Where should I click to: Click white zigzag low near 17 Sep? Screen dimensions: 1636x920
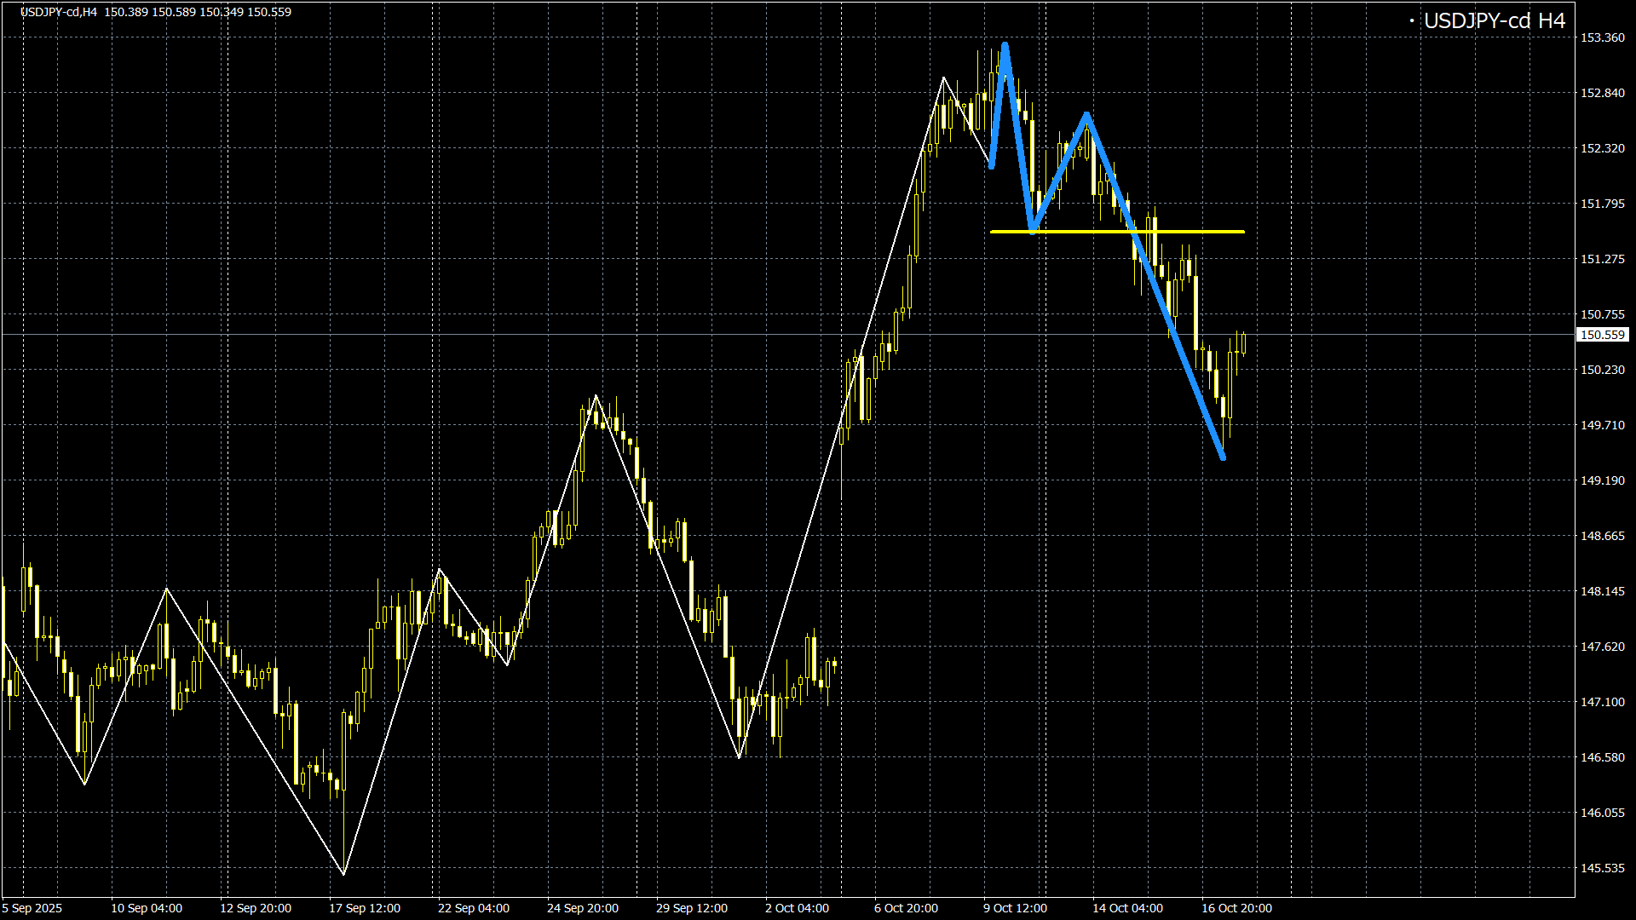343,873
